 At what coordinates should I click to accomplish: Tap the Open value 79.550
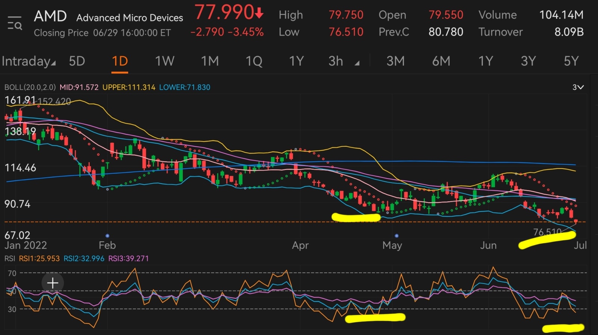[x=446, y=15]
